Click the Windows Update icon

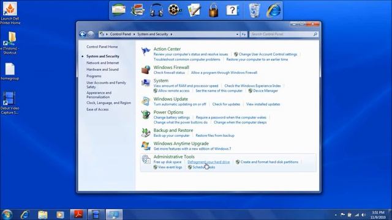click(x=146, y=101)
